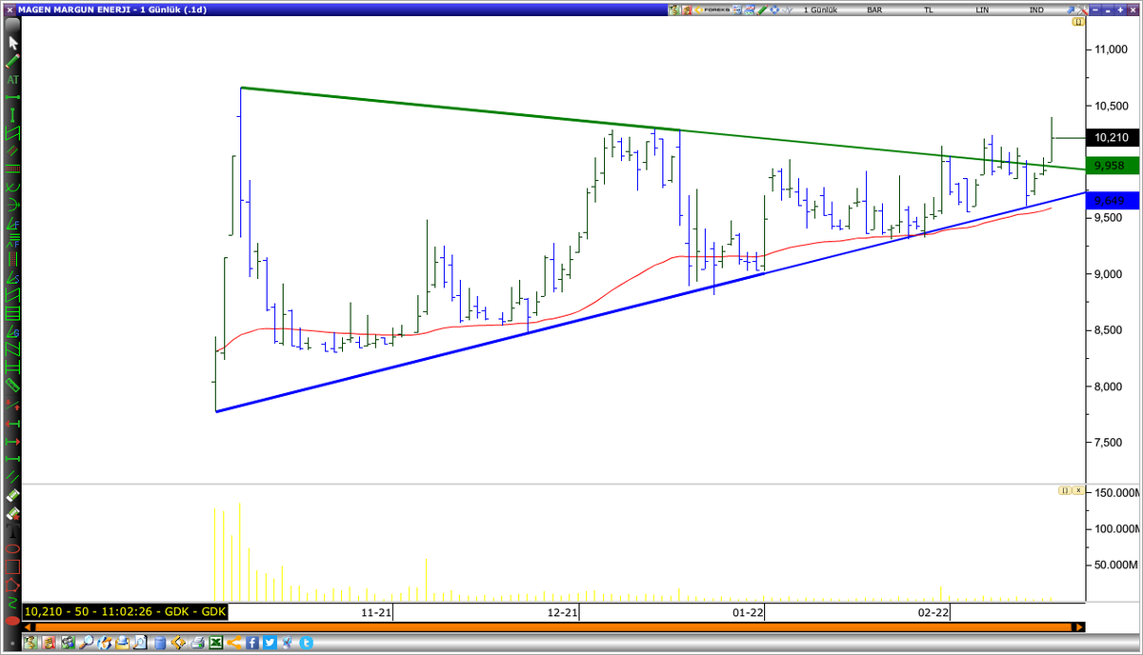Click the green 9,958 trendline price label
Screen dimensions: 1143x655
(1112, 166)
